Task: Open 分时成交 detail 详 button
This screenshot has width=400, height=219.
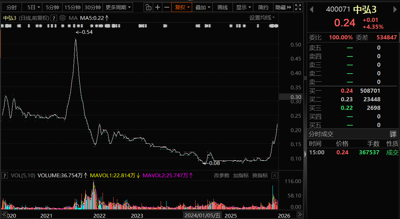Action: pos(393,134)
